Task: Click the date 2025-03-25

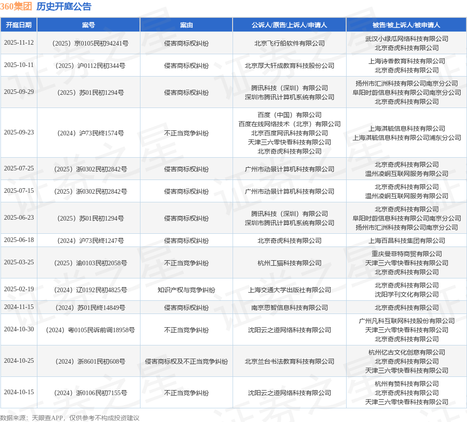Action: tap(19, 262)
